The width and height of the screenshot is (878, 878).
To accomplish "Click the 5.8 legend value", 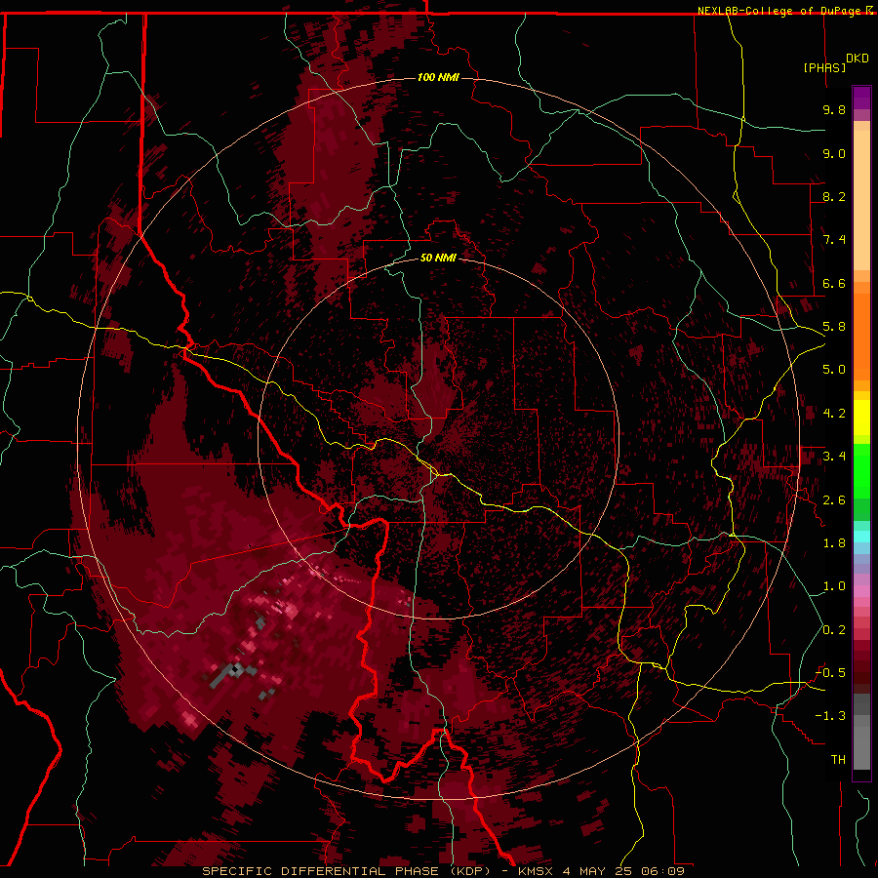I will 834,327.
